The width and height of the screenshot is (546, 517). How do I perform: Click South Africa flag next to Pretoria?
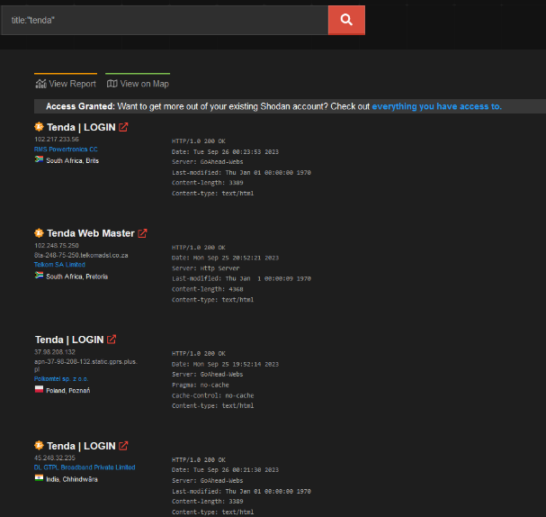[x=39, y=275]
